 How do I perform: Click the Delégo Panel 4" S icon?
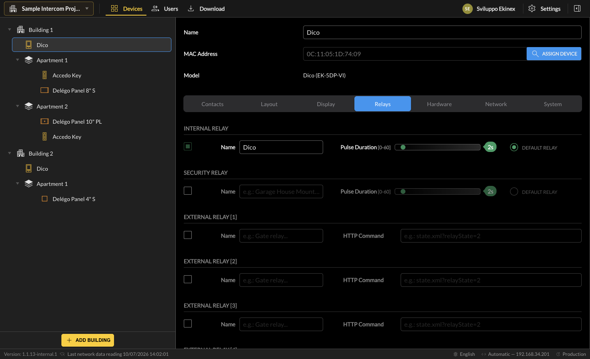45,199
